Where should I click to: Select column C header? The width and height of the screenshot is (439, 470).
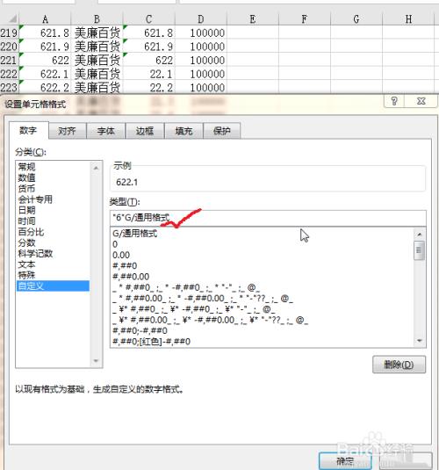pyautogui.click(x=148, y=19)
